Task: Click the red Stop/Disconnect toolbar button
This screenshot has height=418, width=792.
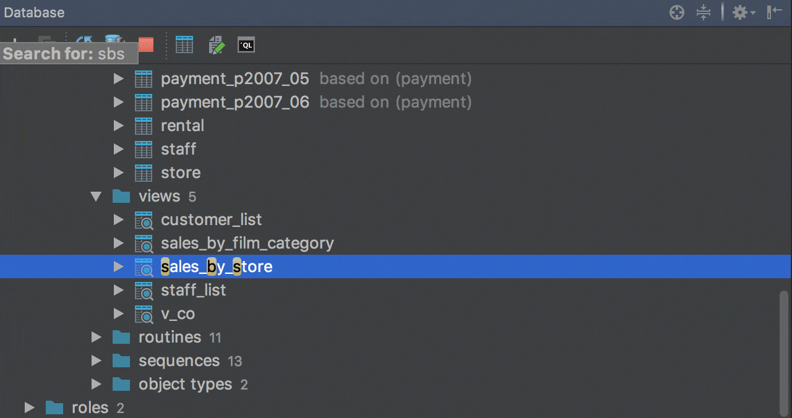Action: [146, 45]
